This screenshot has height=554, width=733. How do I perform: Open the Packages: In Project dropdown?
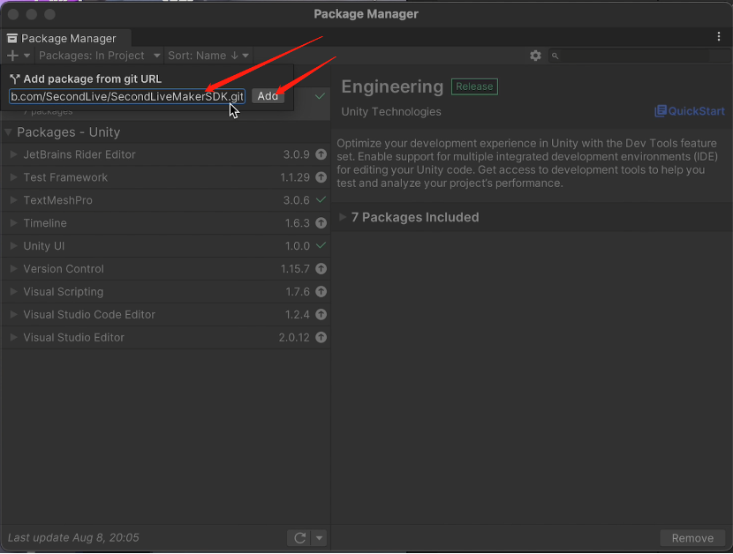[99, 56]
